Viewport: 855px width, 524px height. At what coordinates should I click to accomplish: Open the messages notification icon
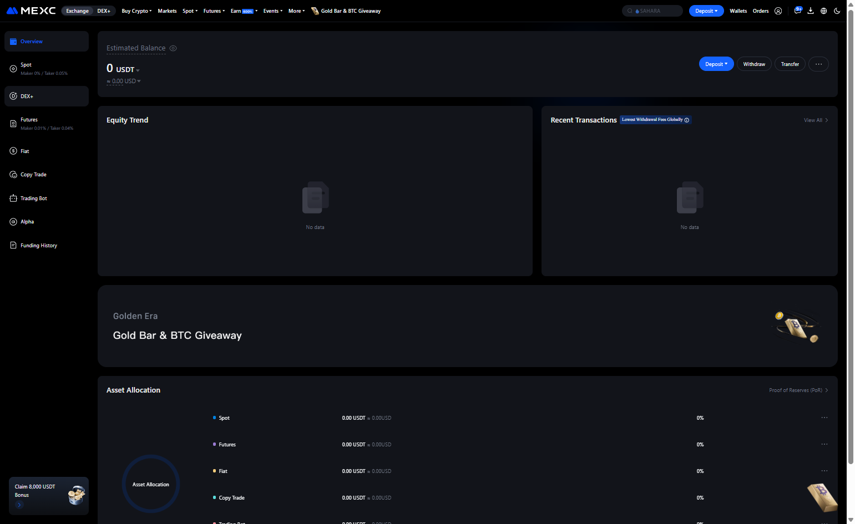[798, 10]
